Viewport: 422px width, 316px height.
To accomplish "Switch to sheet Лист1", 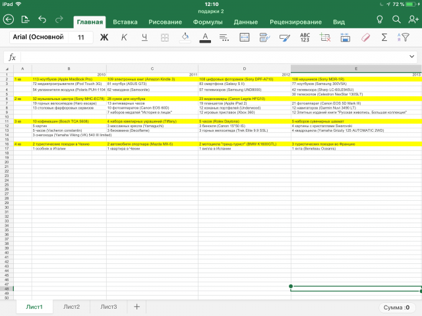I will tap(34, 307).
